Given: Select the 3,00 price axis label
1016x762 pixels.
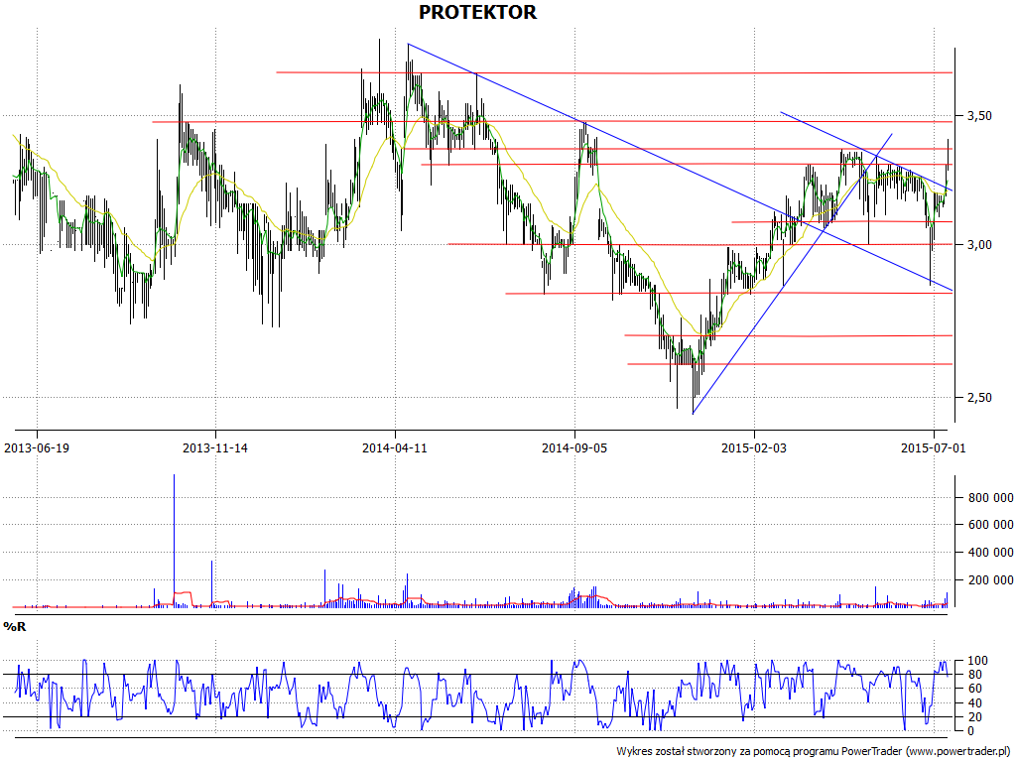Looking at the screenshot, I should tap(979, 245).
